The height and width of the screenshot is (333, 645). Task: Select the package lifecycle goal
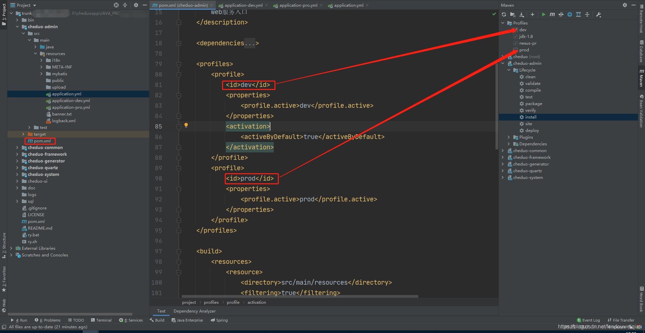533,104
